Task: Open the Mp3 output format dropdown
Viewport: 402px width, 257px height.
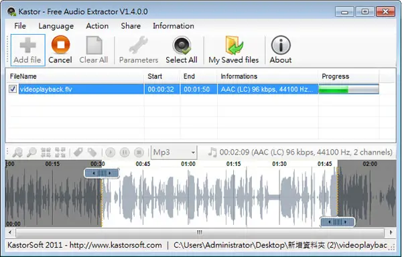Action: pos(174,153)
